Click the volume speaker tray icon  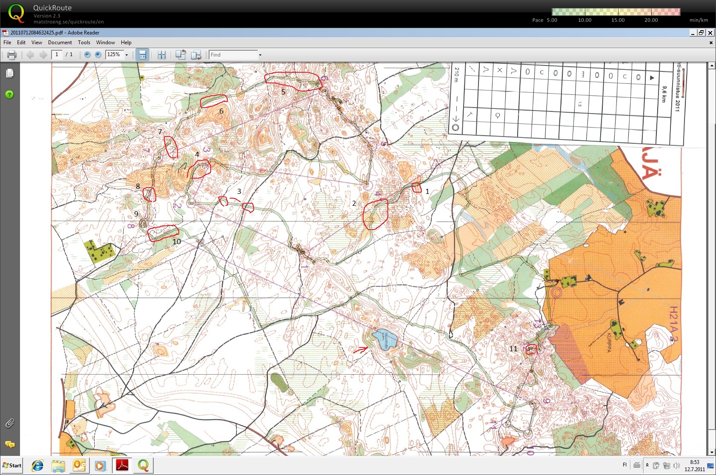(676, 466)
